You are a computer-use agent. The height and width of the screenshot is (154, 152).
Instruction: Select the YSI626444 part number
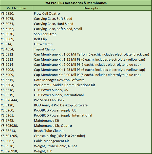tap(9, 100)
